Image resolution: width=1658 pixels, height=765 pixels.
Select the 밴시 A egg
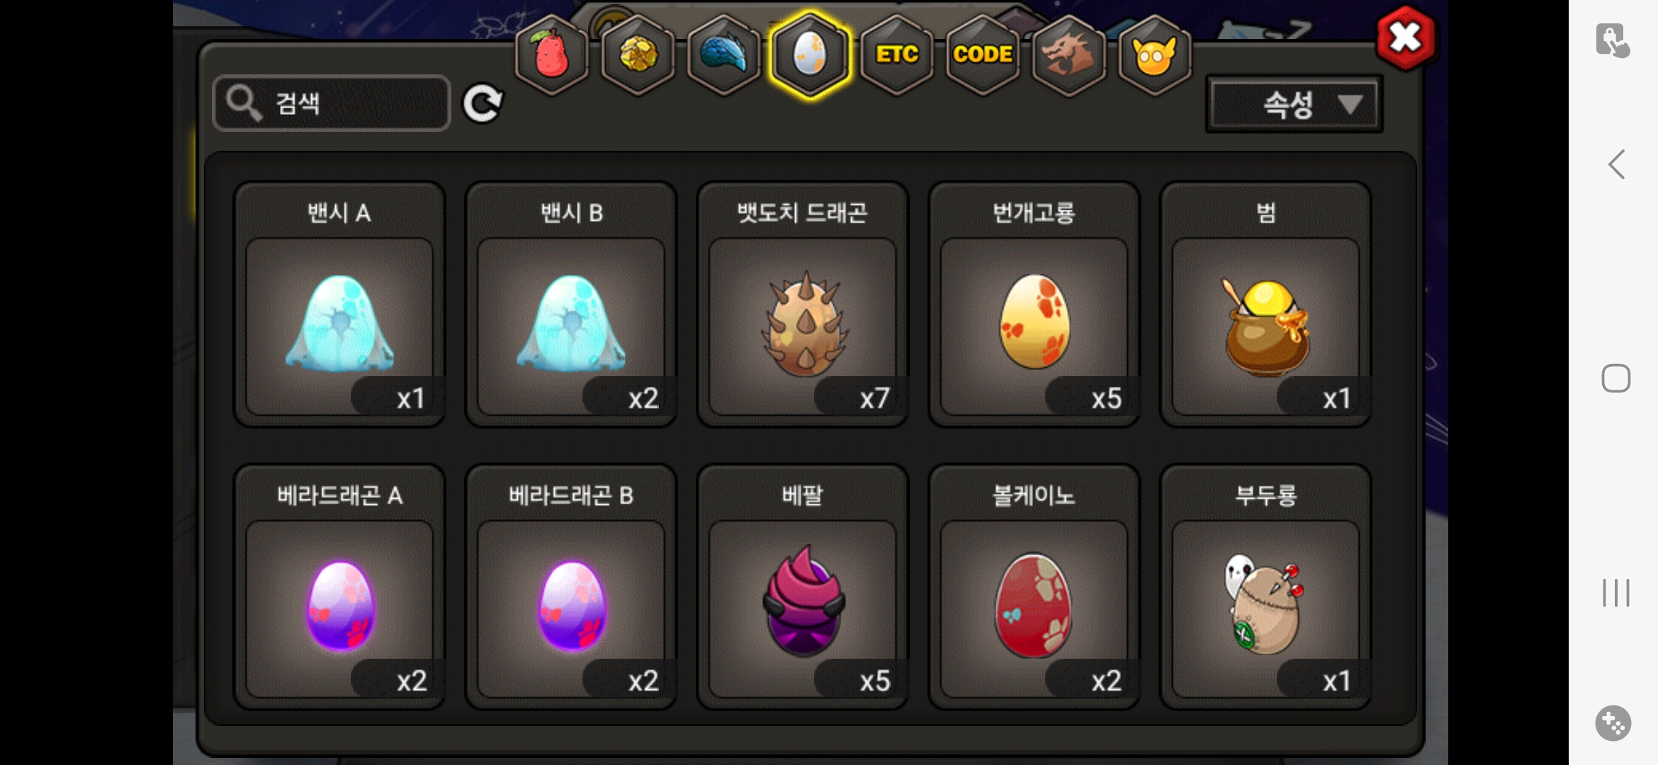339,305
